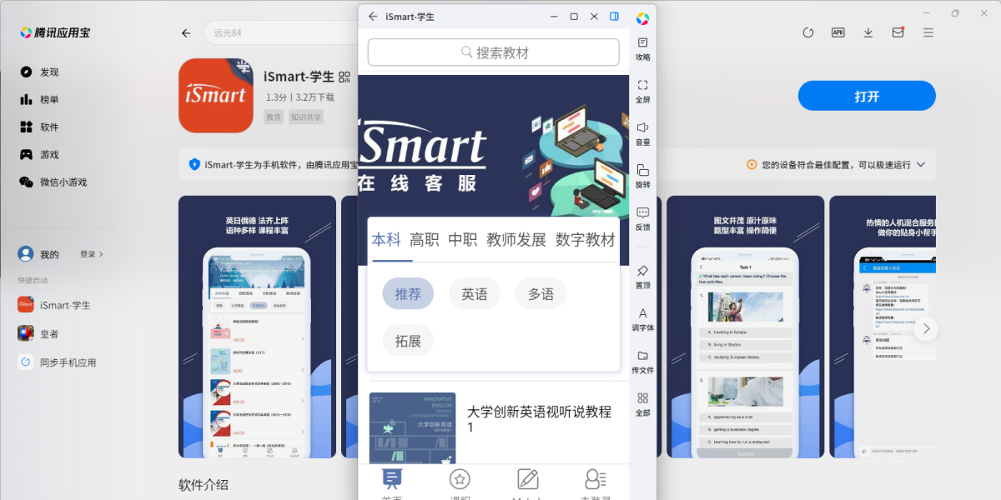Click 打开 to open the app
1001x500 pixels.
click(x=866, y=95)
